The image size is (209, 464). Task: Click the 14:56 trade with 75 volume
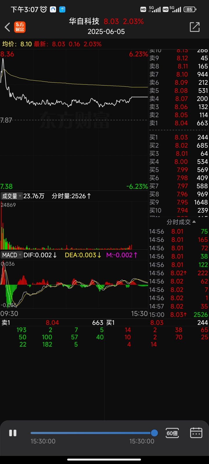(179, 231)
